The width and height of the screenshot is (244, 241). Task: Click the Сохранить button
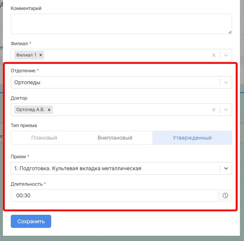pyautogui.click(x=31, y=221)
